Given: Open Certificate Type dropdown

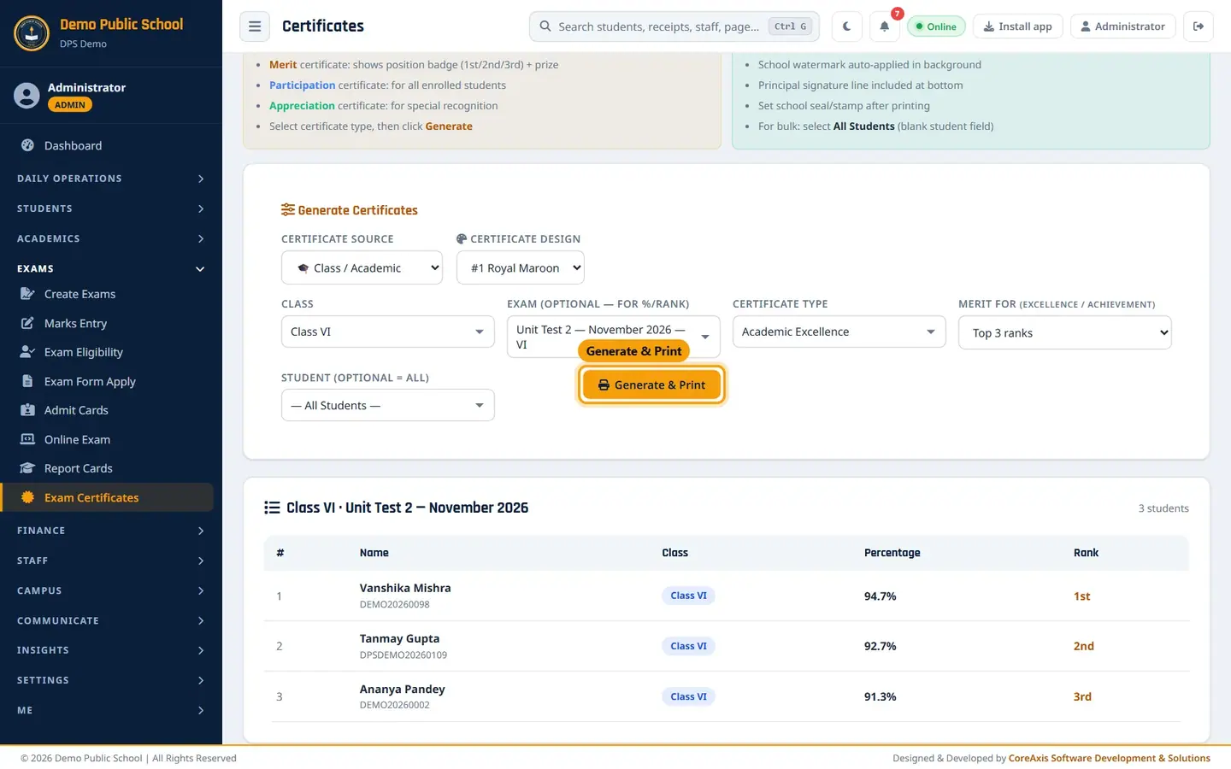Looking at the screenshot, I should click(839, 332).
